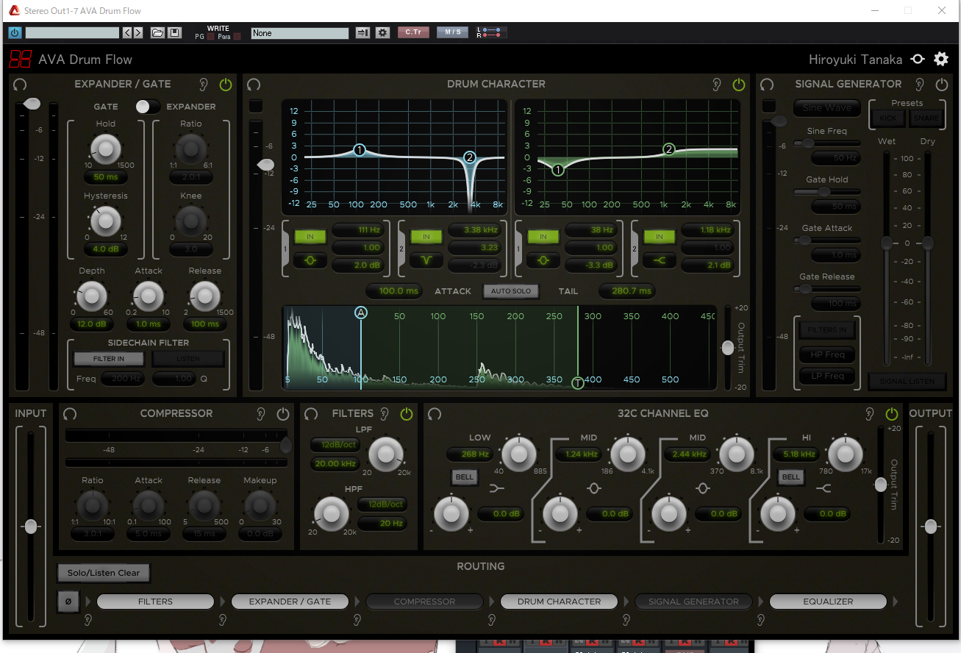This screenshot has height=653, width=961.
Task: Click the Drum Character Output Trim slider handle
Action: coord(728,348)
